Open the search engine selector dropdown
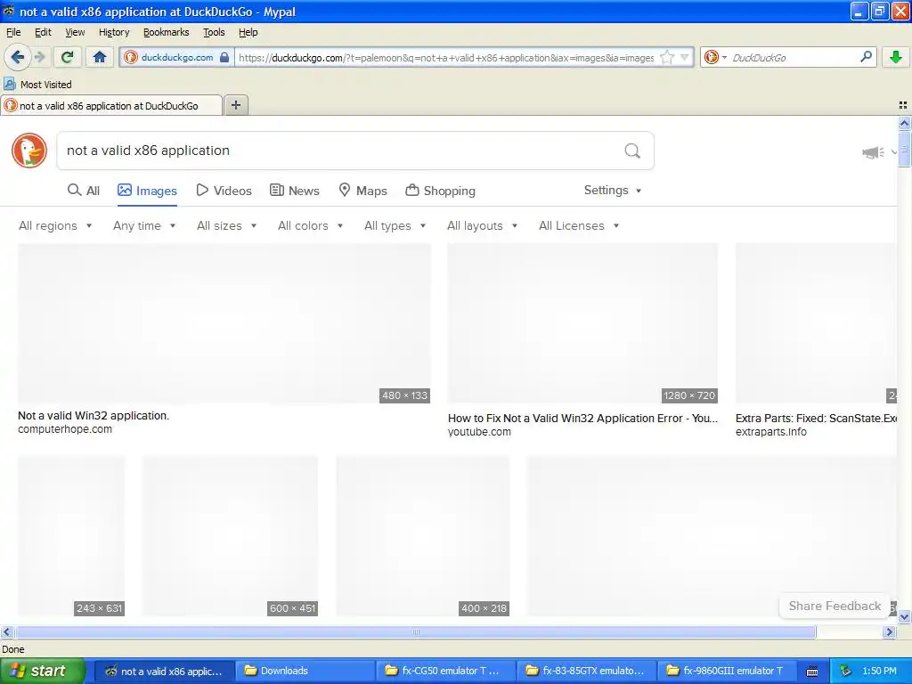This screenshot has height=684, width=912. click(x=715, y=57)
